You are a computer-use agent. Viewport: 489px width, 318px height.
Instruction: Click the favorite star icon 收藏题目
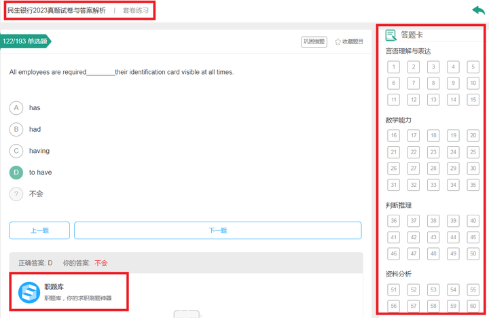click(338, 41)
